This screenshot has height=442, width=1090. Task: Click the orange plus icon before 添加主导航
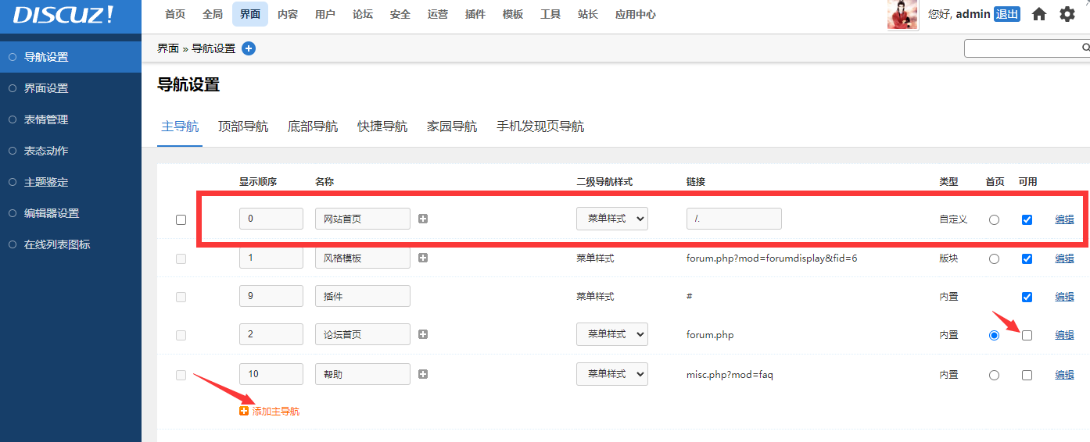(x=244, y=411)
